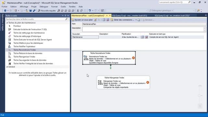Click the subplan properties icon in designer toolbar
Viewport: 208px width, 117px height.
point(95,20)
